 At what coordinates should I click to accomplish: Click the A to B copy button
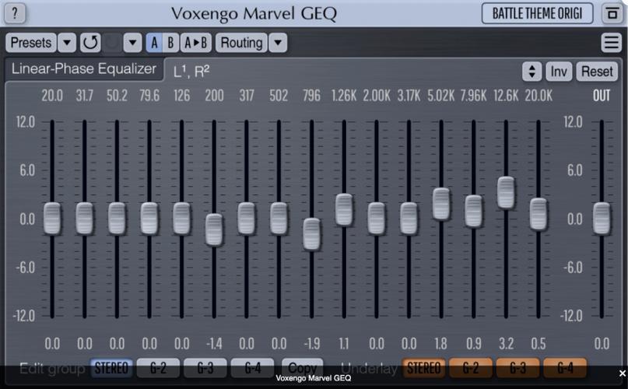(196, 43)
